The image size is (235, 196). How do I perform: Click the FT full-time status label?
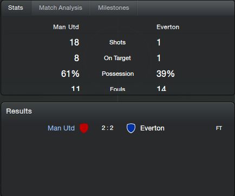pos(219,128)
